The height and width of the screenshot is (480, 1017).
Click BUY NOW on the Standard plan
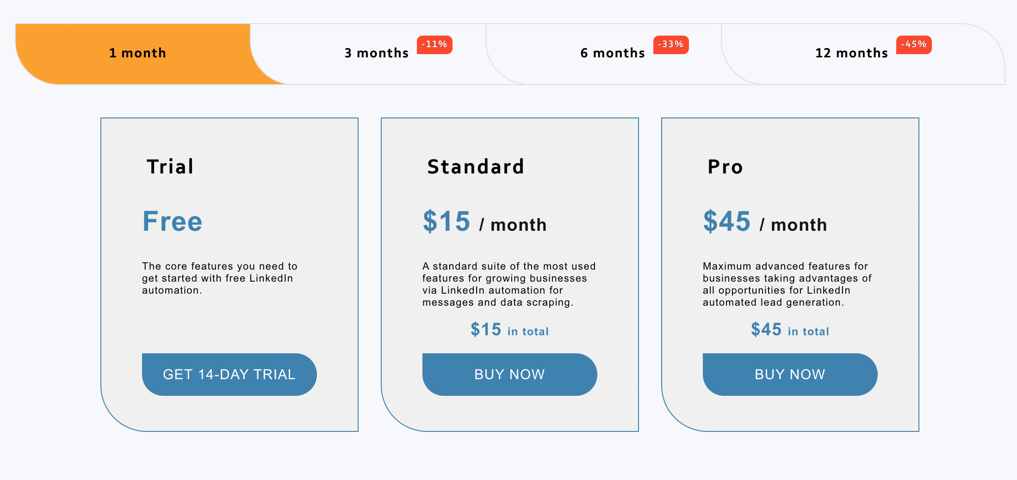click(x=509, y=374)
